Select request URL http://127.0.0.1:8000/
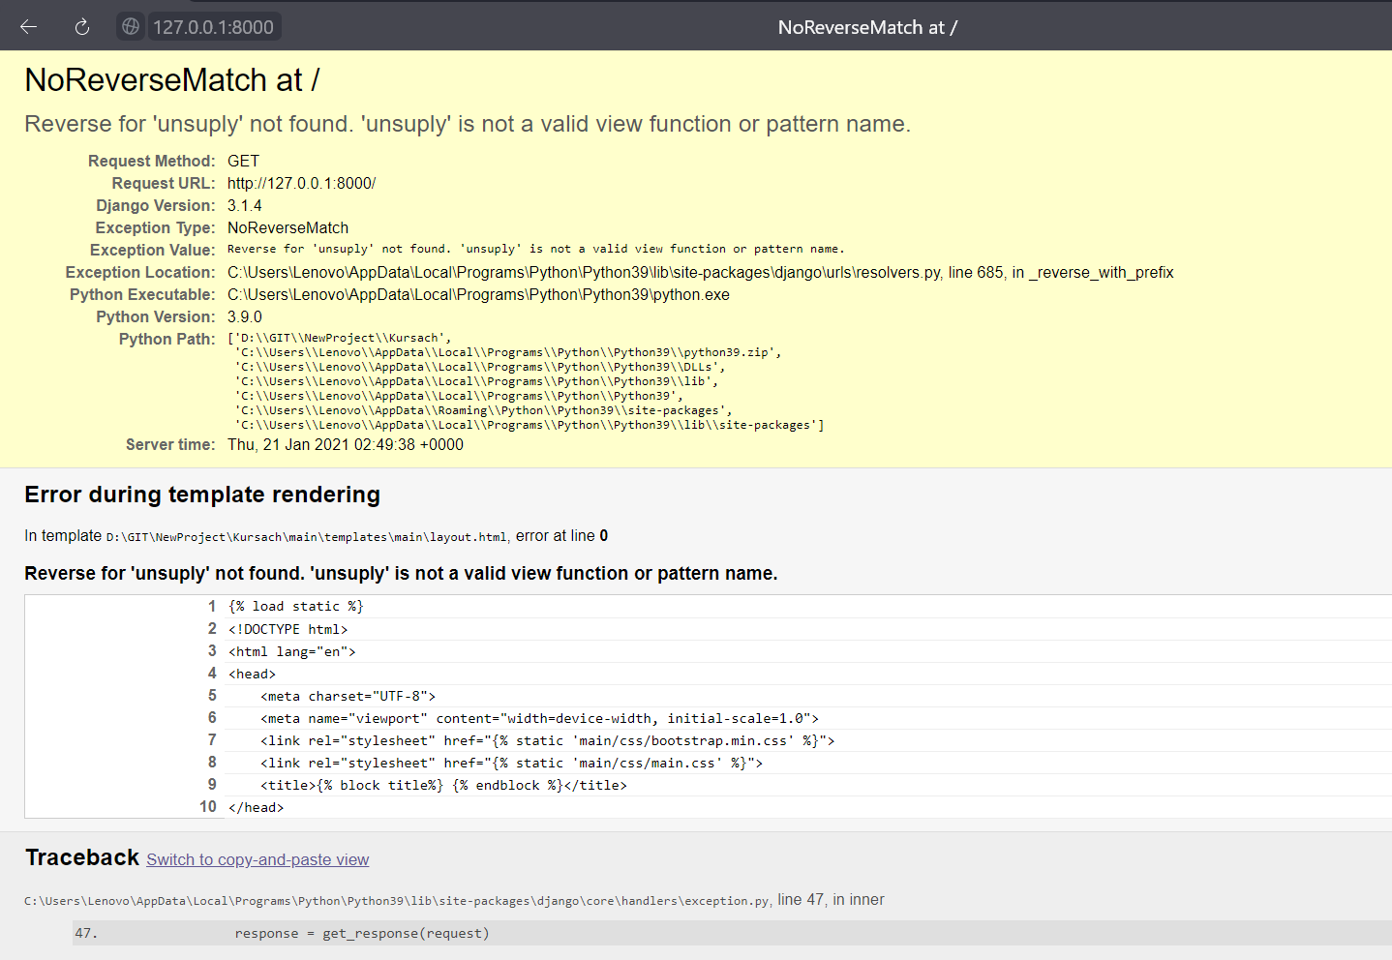This screenshot has height=960, width=1392. [301, 184]
